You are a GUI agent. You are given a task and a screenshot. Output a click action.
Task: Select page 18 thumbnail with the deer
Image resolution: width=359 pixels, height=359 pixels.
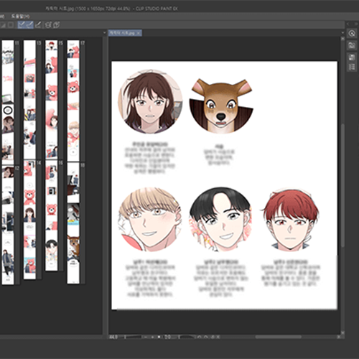coord(73,223)
